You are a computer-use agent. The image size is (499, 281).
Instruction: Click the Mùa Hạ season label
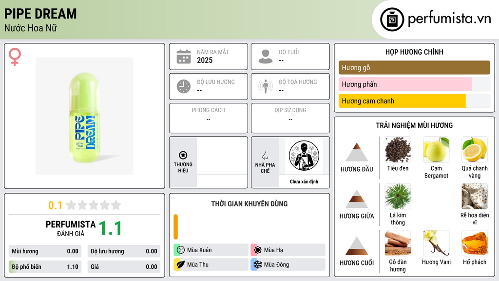pyautogui.click(x=273, y=250)
